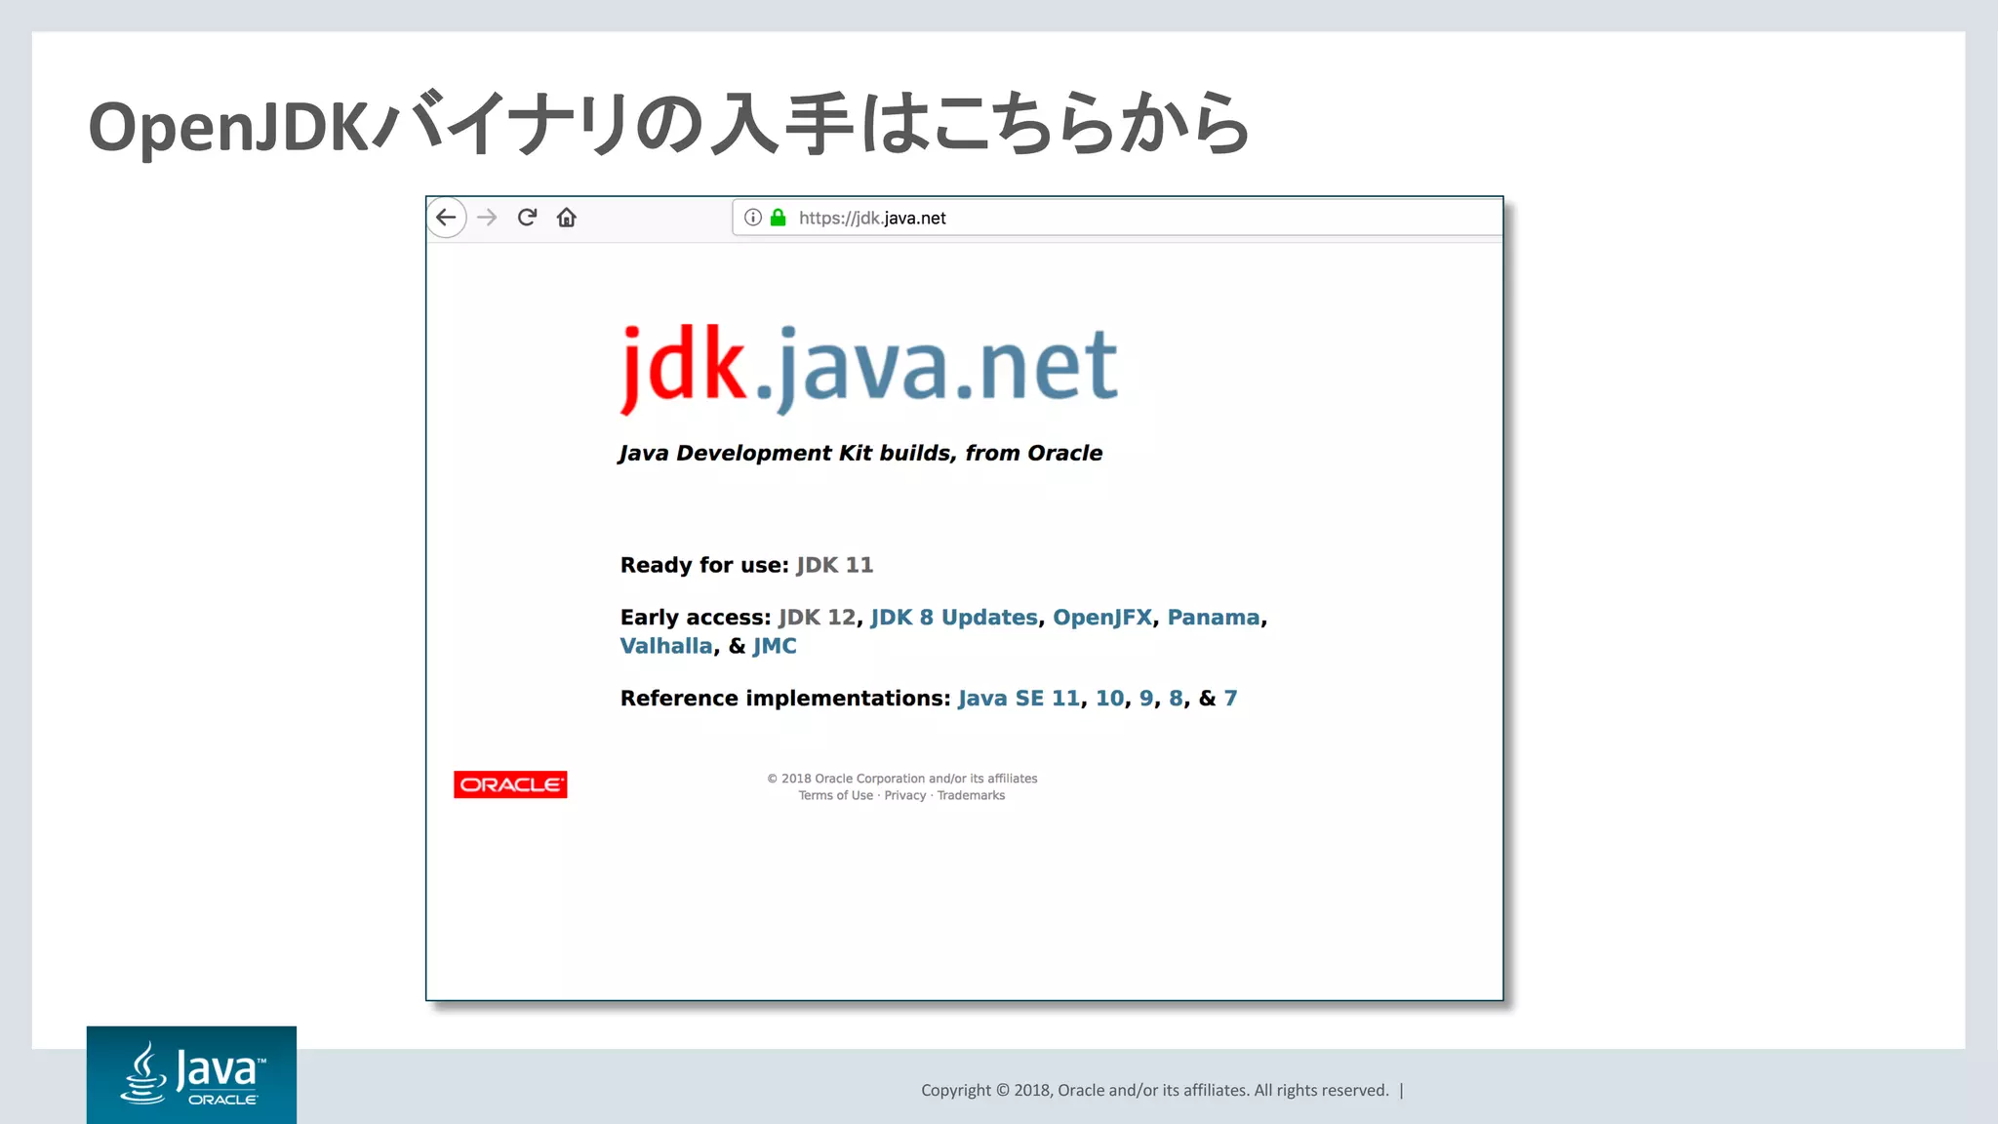The width and height of the screenshot is (1998, 1124).
Task: Open reference implementation 9 link
Action: 1146,699
